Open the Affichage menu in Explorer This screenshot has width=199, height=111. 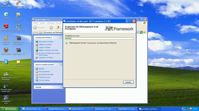(50, 23)
